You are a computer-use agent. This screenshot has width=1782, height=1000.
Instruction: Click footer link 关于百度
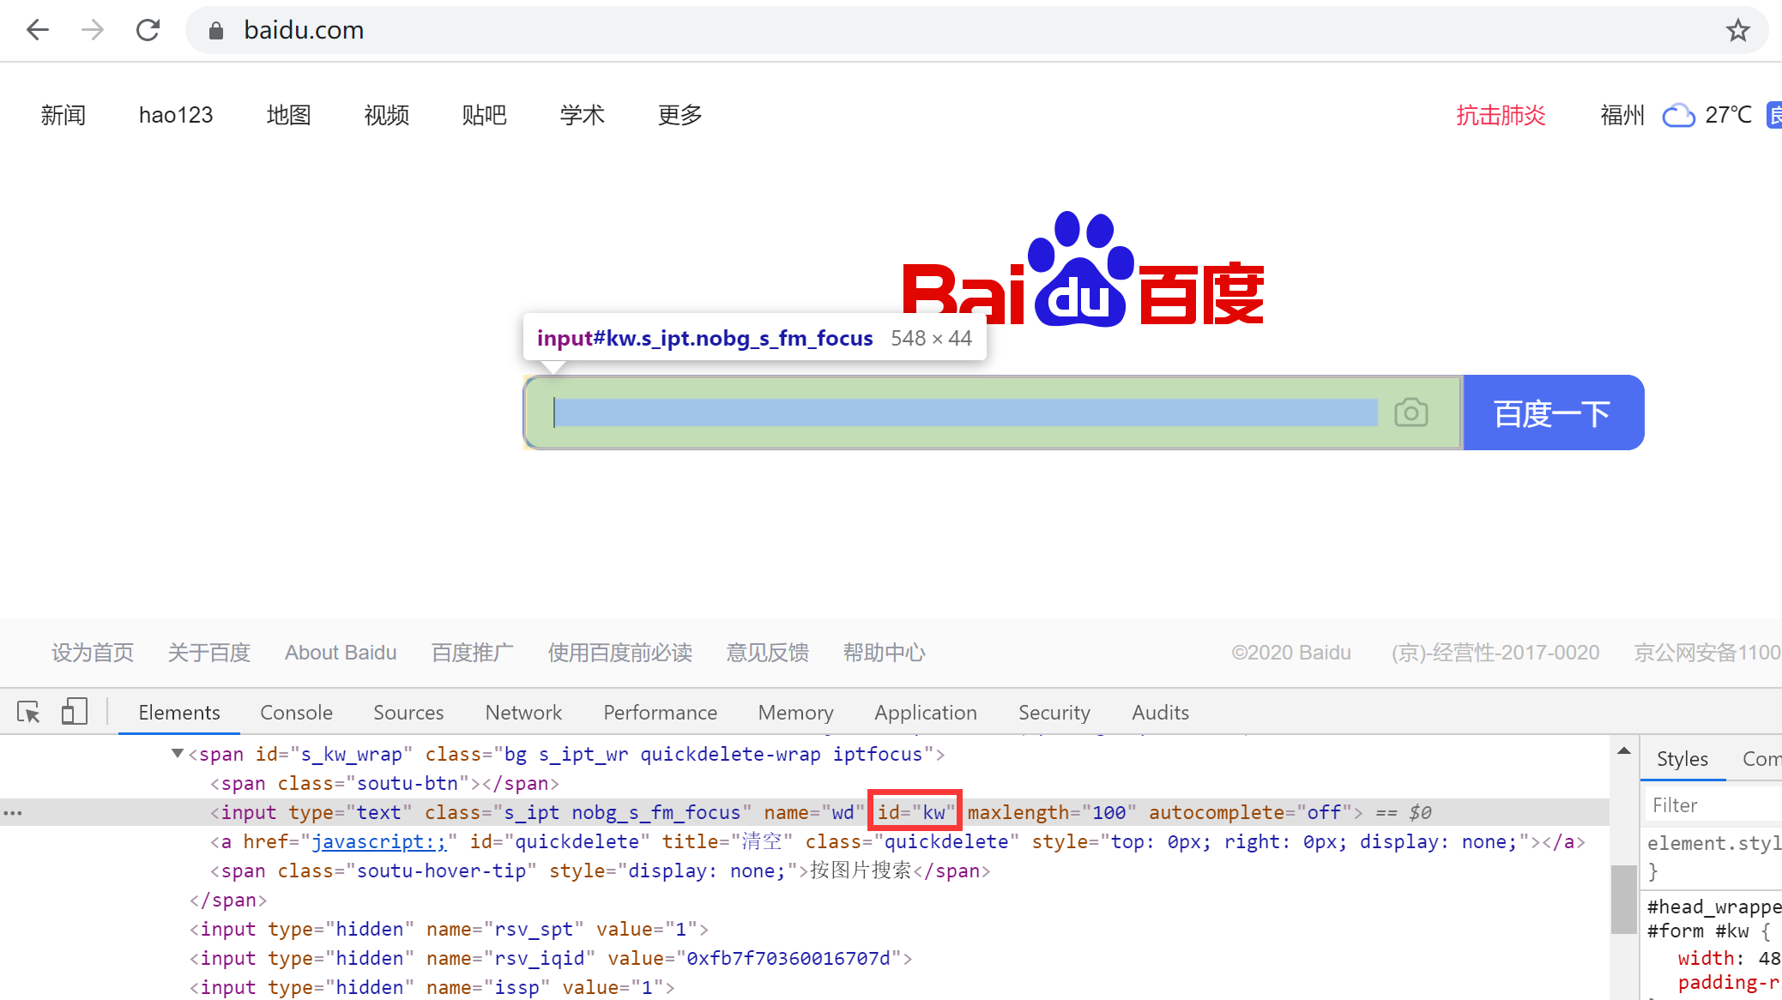pos(209,653)
